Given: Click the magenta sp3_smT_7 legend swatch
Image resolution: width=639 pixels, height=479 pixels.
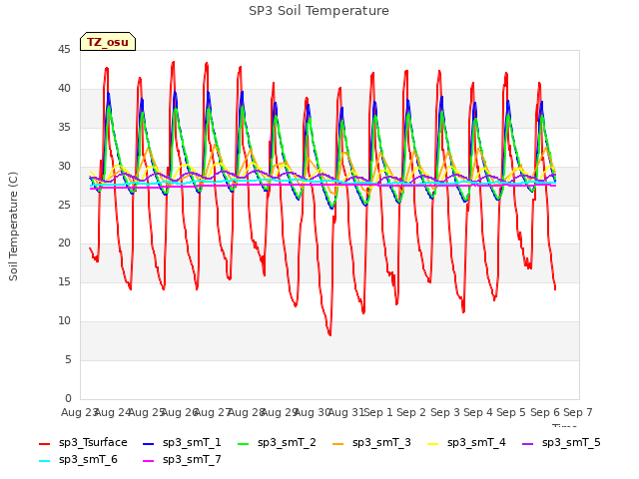Looking at the screenshot, I should [x=149, y=461].
